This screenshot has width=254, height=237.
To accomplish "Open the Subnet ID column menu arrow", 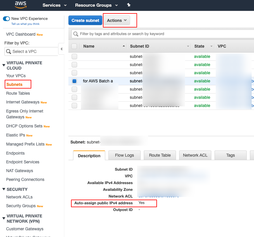I will (188, 46).
